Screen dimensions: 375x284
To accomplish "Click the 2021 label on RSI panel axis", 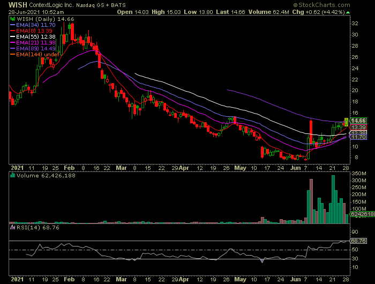I will pyautogui.click(x=17, y=279).
